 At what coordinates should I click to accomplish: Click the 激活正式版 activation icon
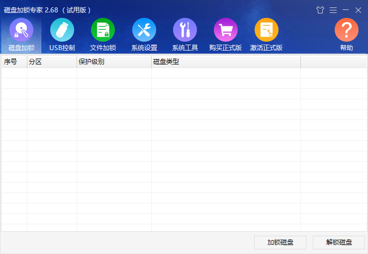267,31
